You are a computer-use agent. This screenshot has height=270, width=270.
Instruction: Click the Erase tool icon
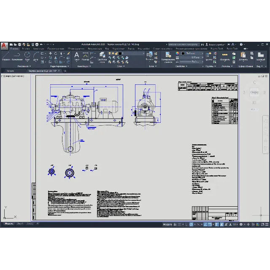click(68, 54)
